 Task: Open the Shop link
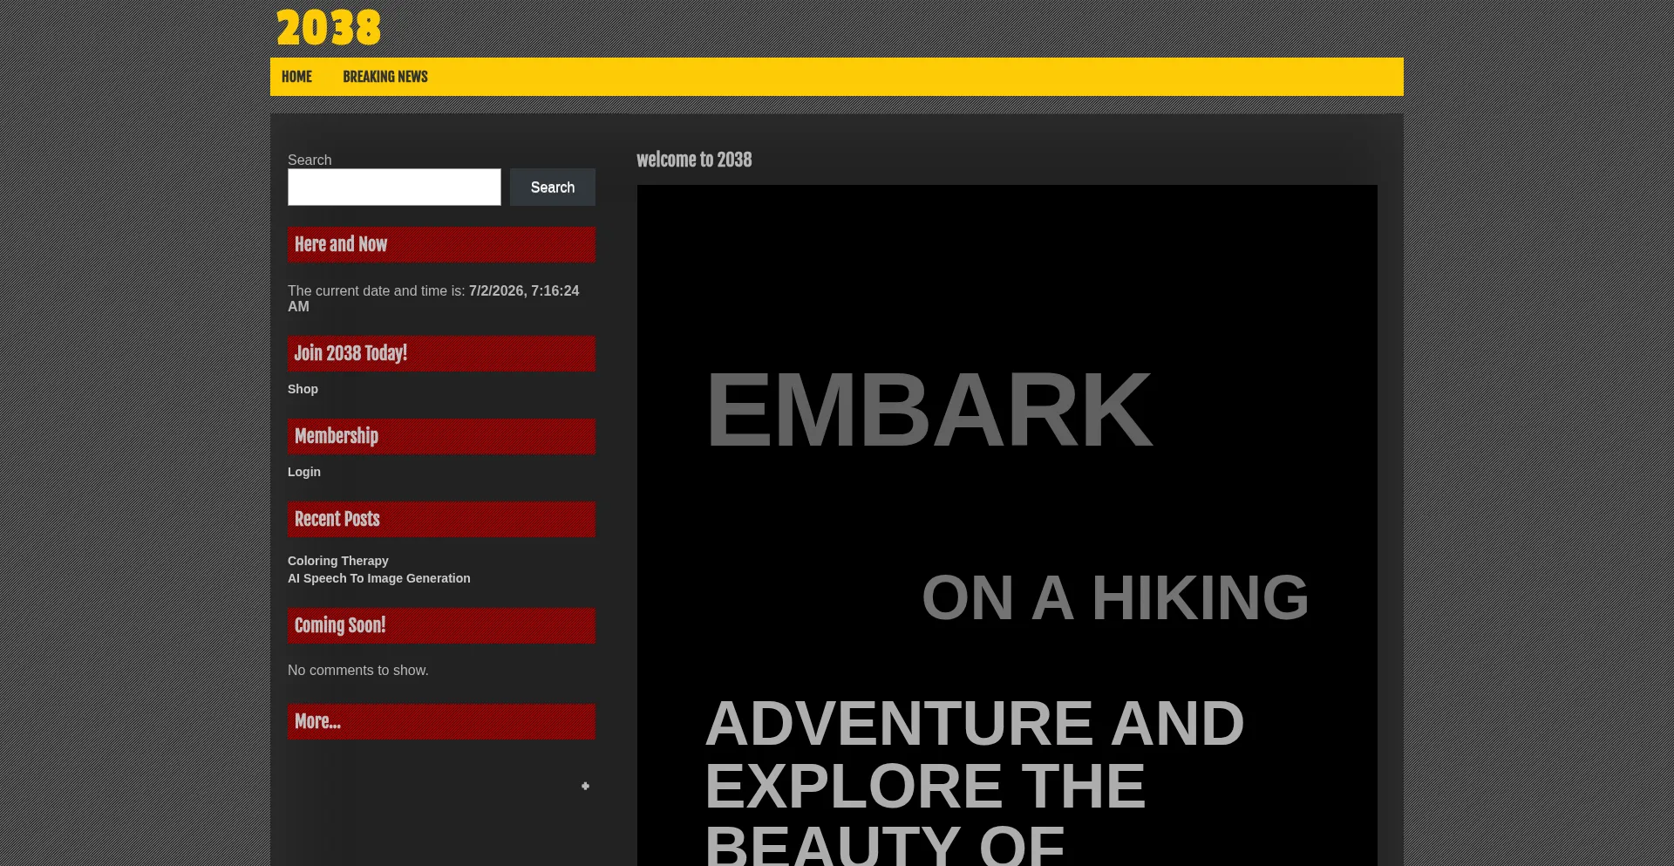click(303, 389)
